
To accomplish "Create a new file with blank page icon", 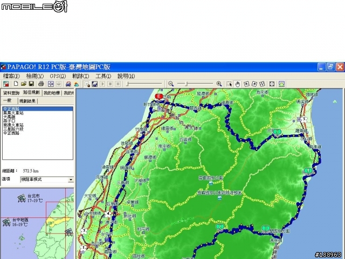I will click(x=16, y=84).
